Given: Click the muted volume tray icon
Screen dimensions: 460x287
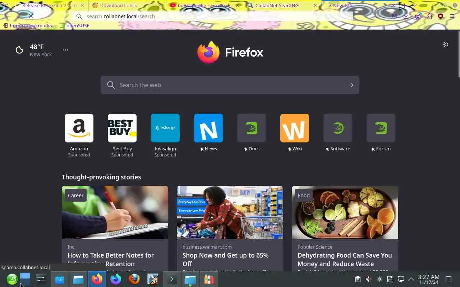Looking at the screenshot, I should pos(368,279).
